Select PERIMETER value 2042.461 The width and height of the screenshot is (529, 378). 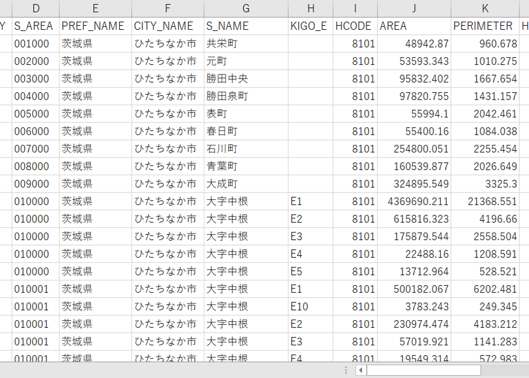pyautogui.click(x=485, y=114)
